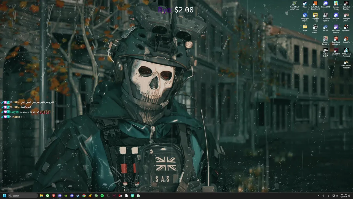The height and width of the screenshot is (199, 353).
Task: Open the Discord PTB desktop shortcut
Action: click(x=325, y=5)
